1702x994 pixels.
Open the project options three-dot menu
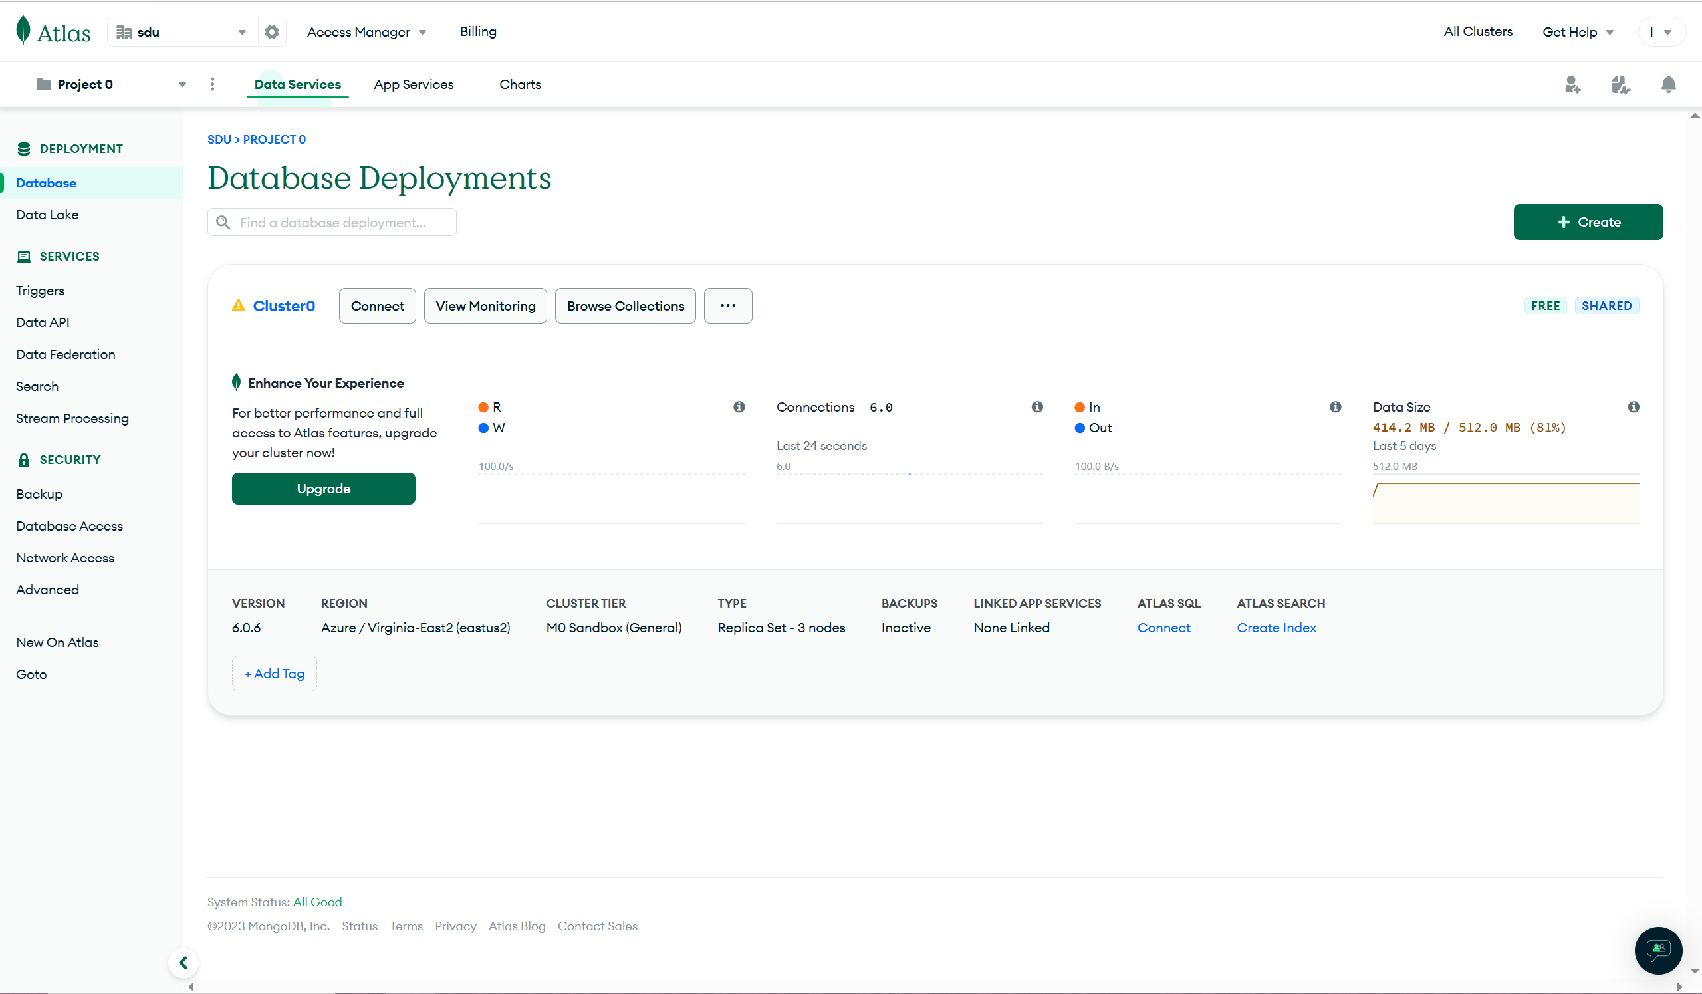(x=212, y=84)
